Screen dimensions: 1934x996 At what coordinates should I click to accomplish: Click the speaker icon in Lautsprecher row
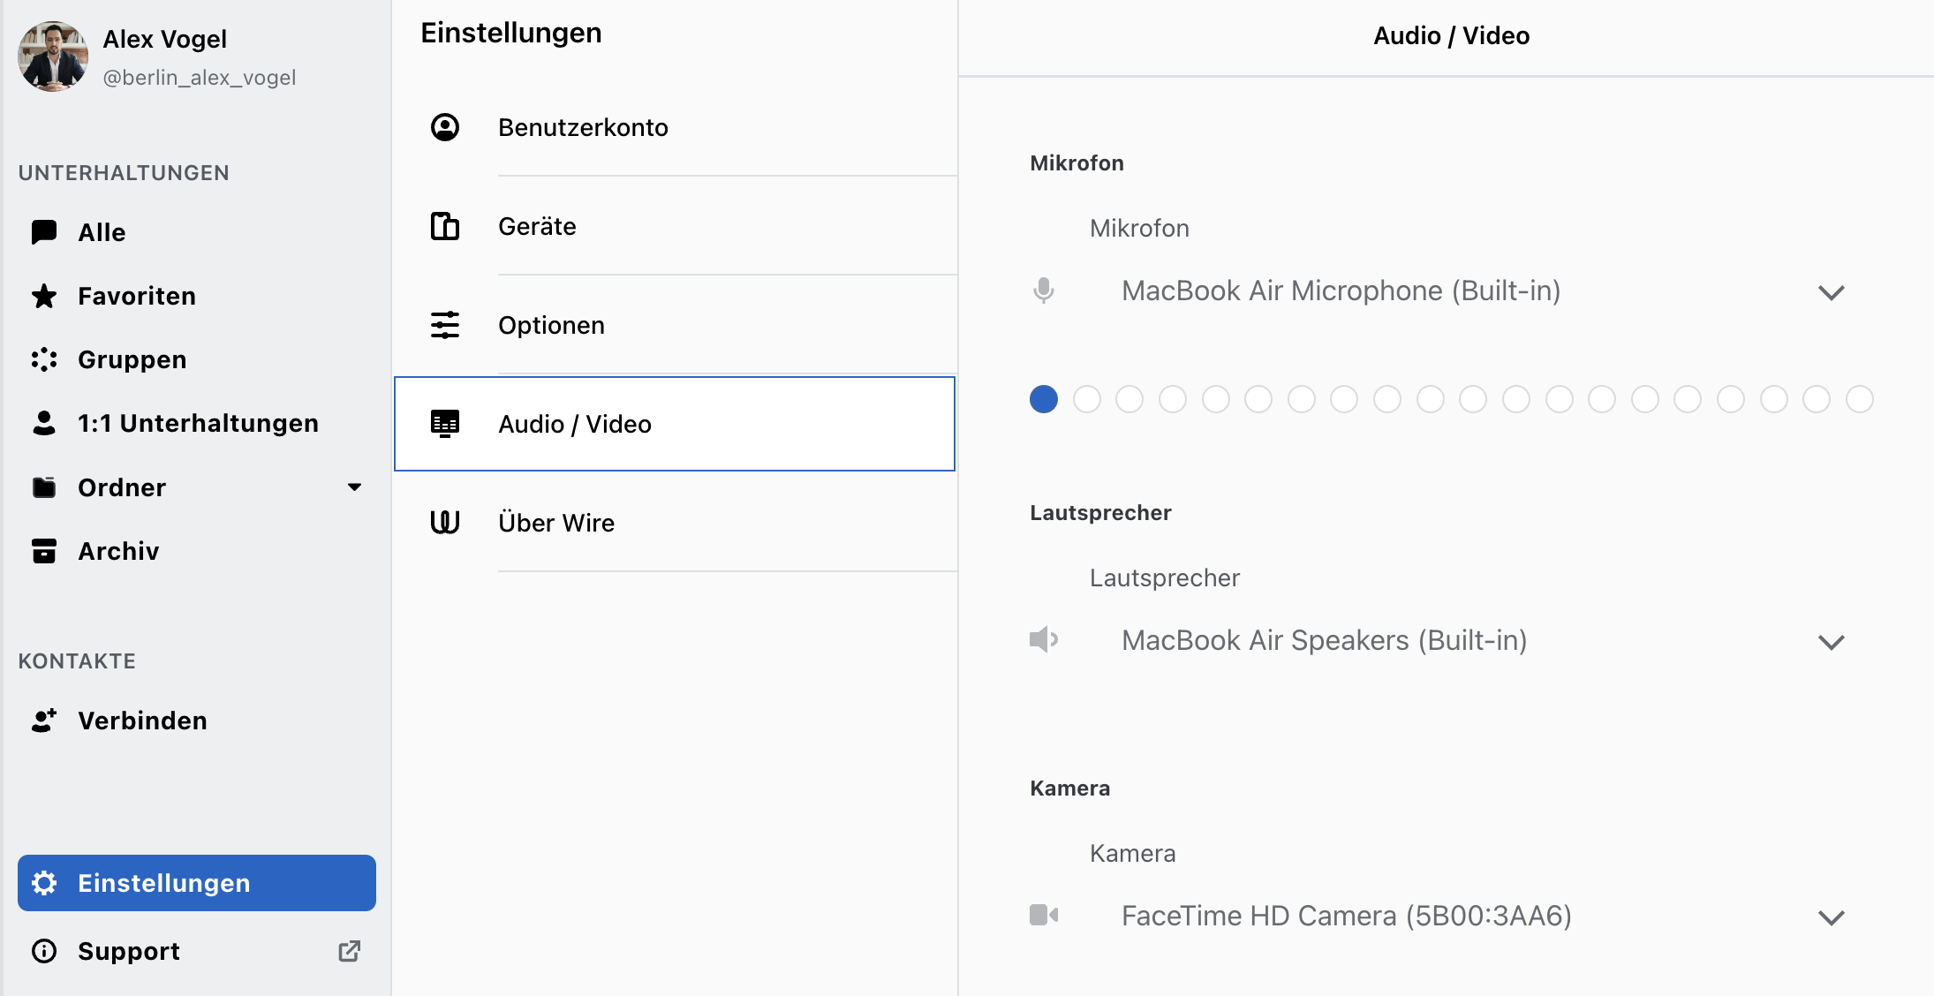(1044, 639)
